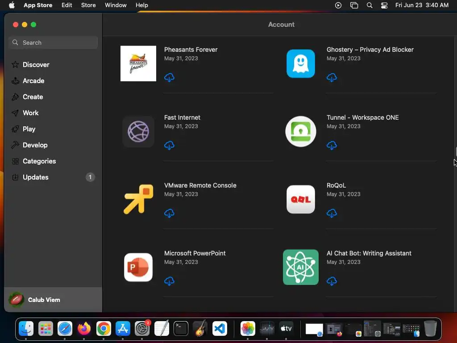Screen dimensions: 457x343
Task: Open Spotlight search in menu bar
Action: [x=369, y=5]
